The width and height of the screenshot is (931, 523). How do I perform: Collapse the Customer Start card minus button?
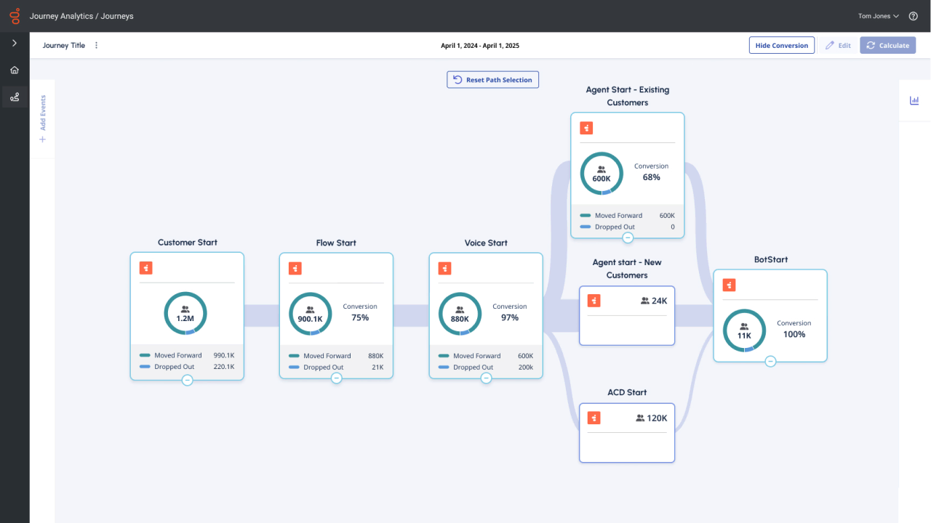[x=187, y=379]
